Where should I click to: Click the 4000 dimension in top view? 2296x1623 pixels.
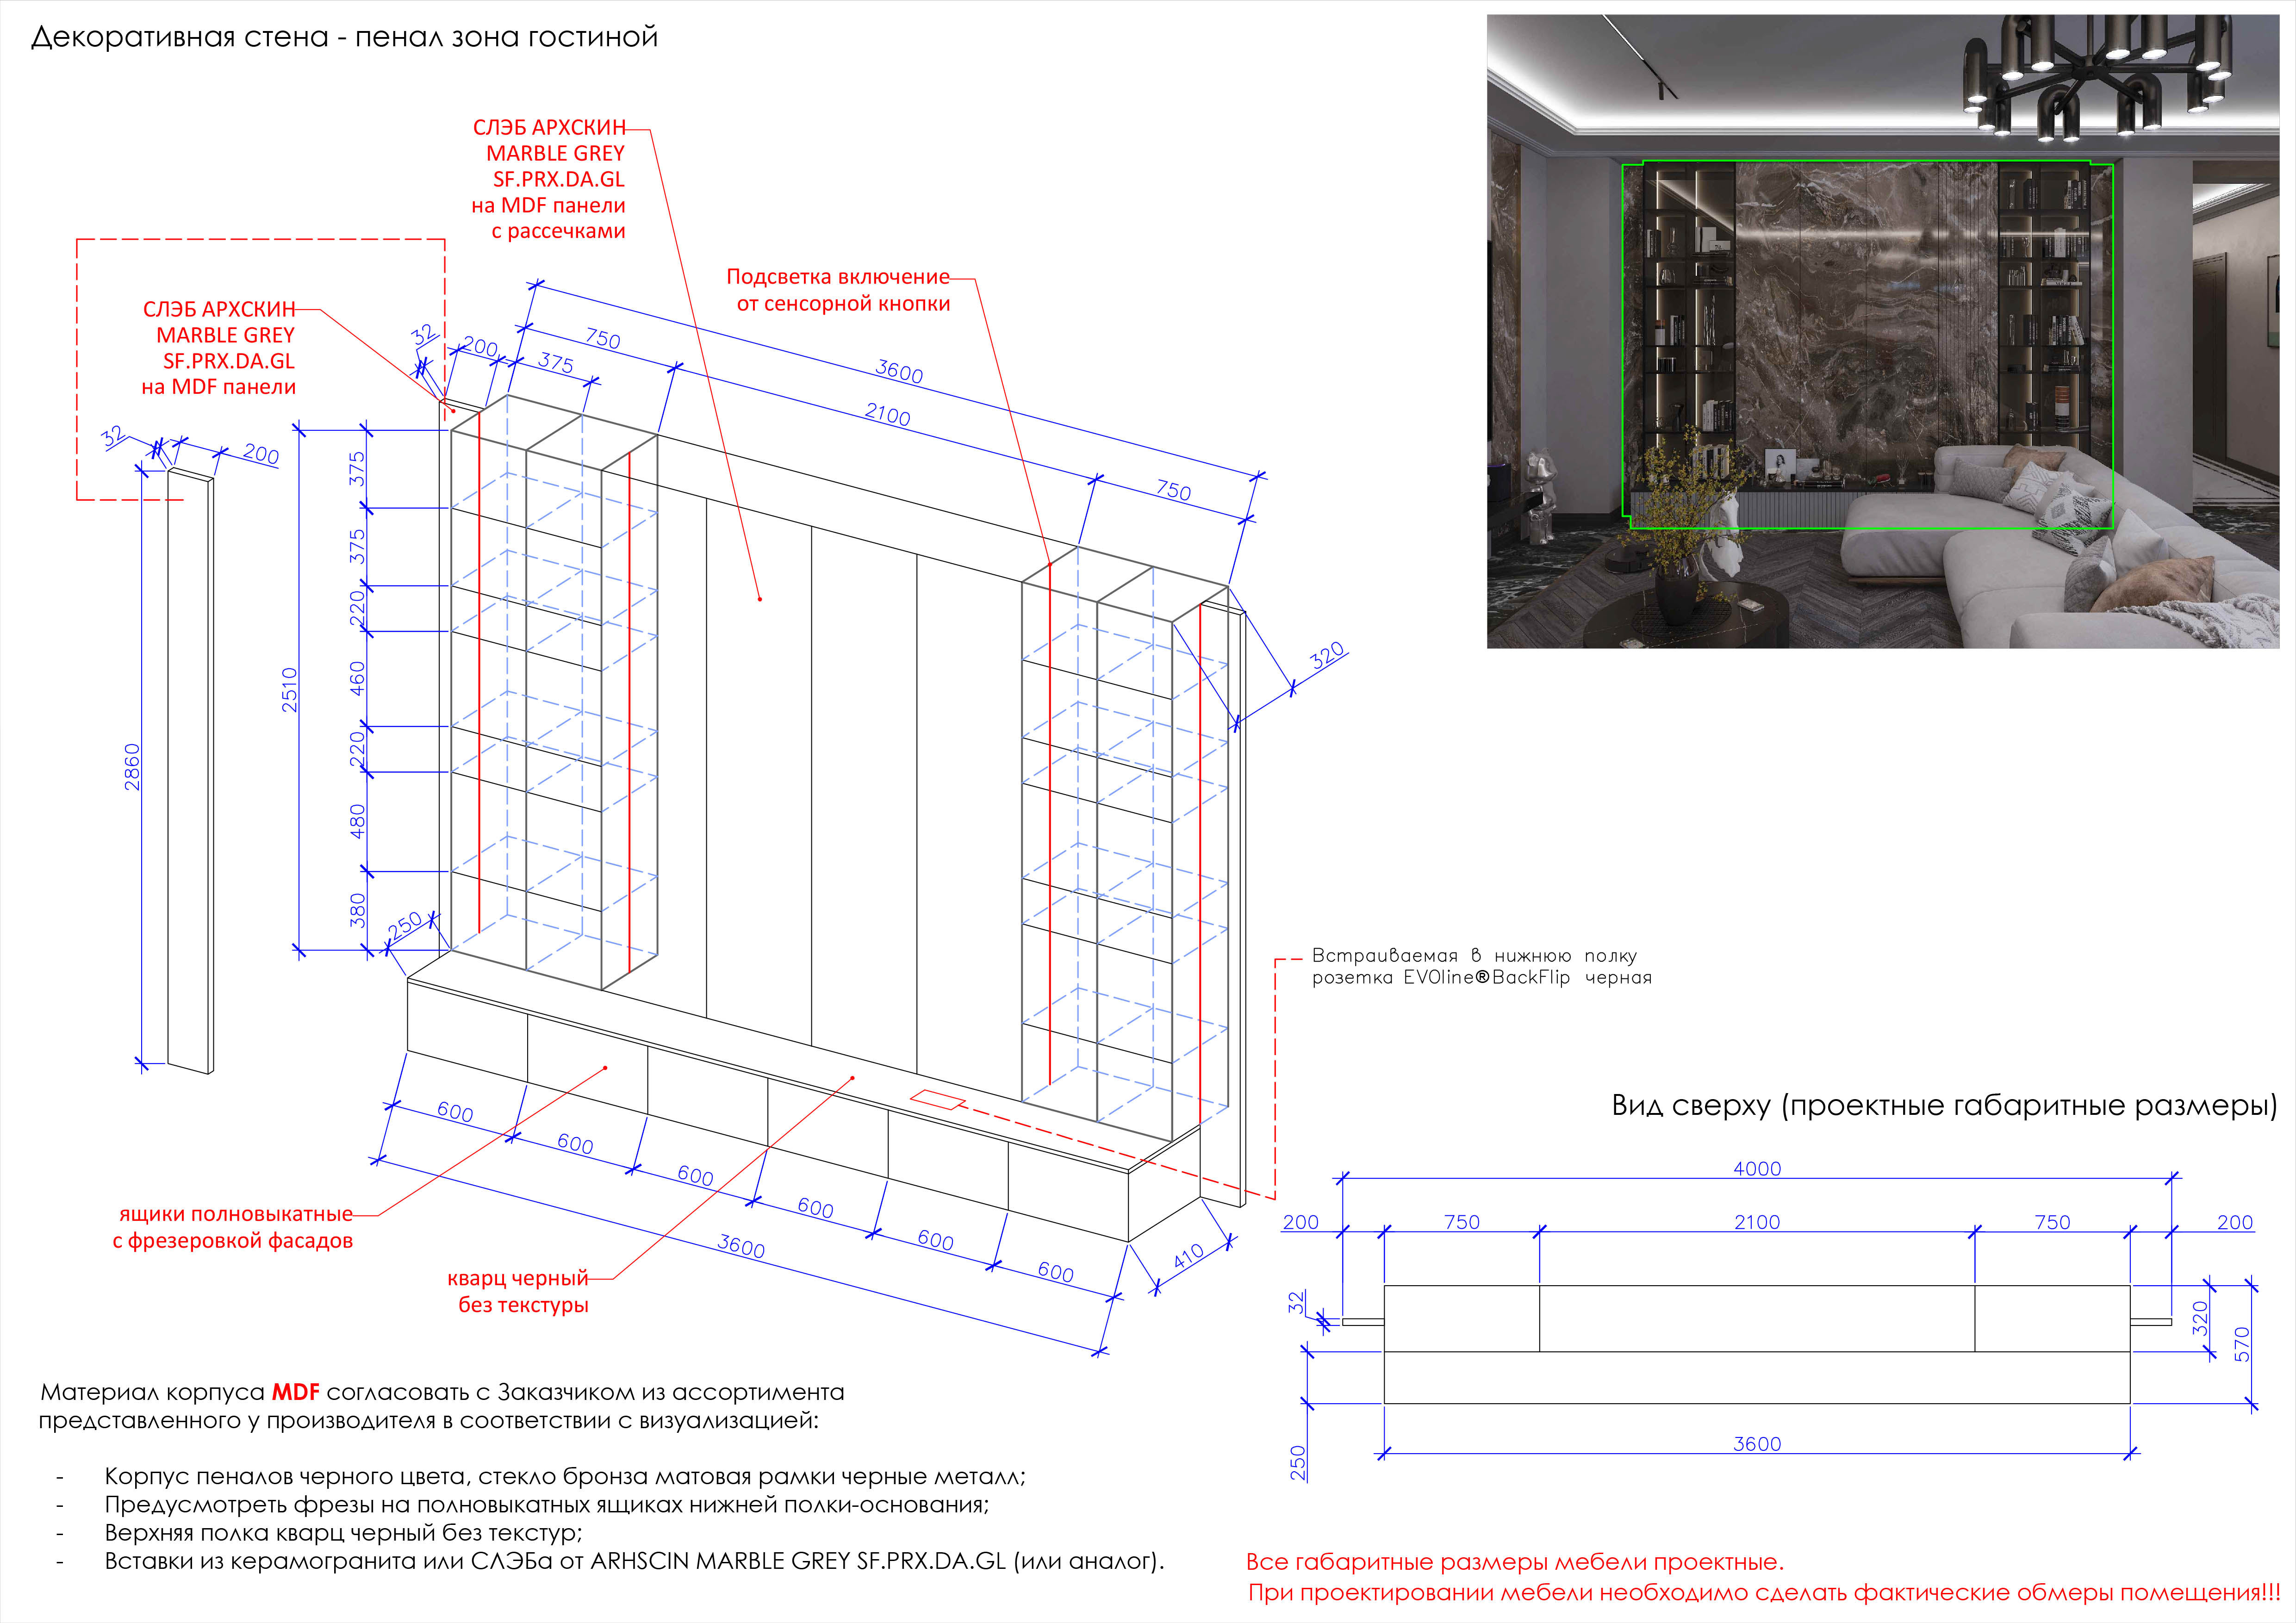[x=1757, y=1168]
